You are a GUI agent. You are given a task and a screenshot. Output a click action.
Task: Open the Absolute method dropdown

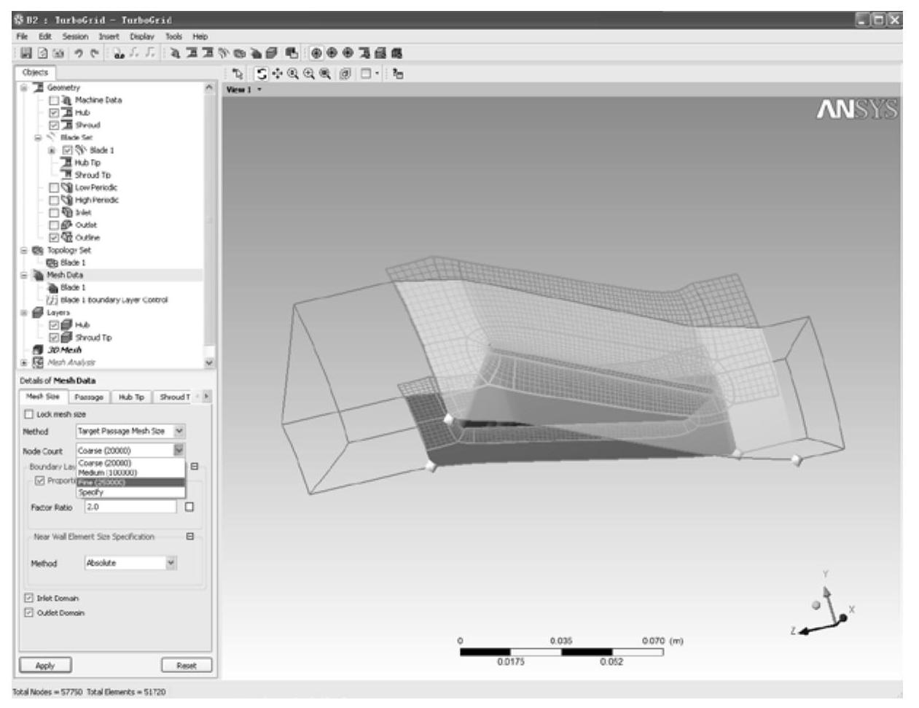tap(171, 563)
